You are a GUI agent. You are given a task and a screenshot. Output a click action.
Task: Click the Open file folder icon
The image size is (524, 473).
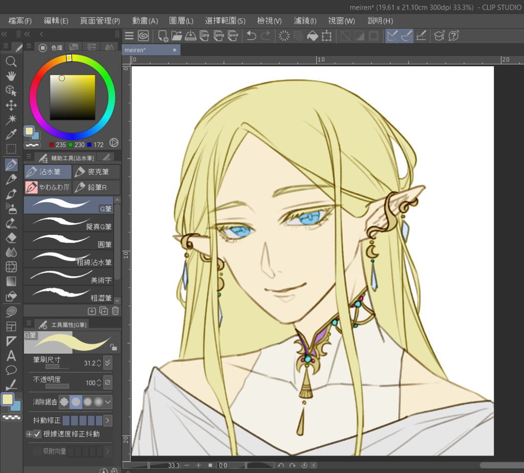tap(177, 36)
